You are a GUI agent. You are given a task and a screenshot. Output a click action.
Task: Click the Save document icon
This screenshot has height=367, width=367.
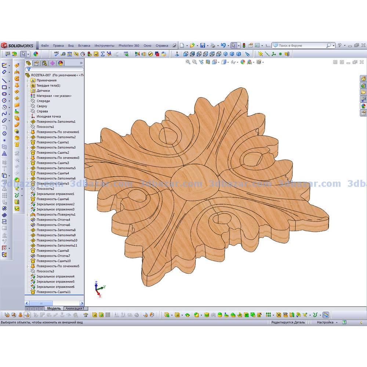tap(202, 46)
